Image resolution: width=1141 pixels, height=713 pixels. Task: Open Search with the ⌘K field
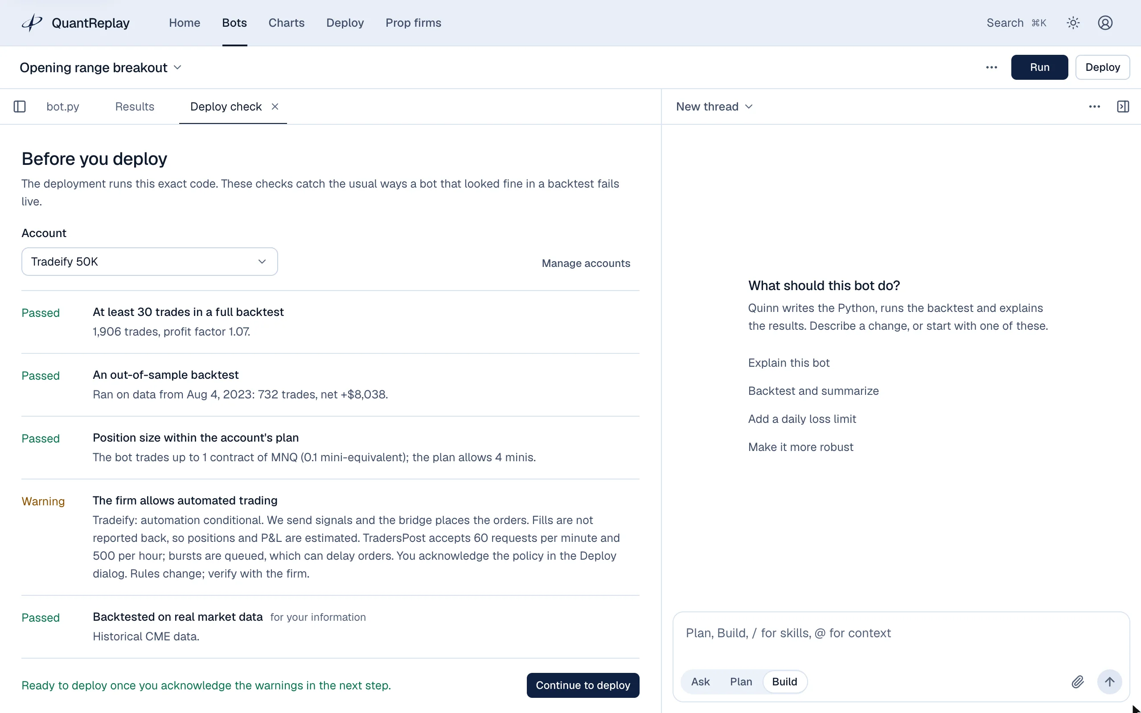(x=1016, y=23)
